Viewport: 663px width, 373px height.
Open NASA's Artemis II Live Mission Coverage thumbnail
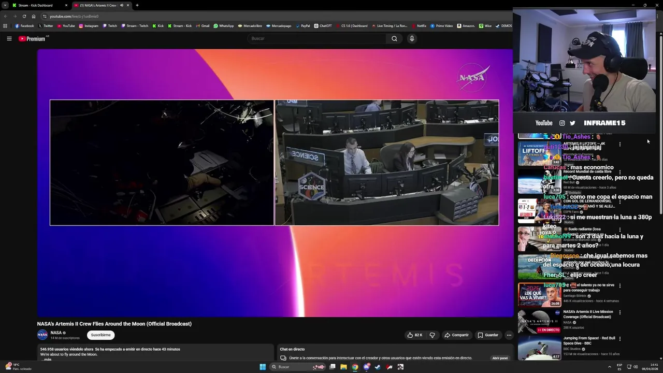[x=539, y=321]
